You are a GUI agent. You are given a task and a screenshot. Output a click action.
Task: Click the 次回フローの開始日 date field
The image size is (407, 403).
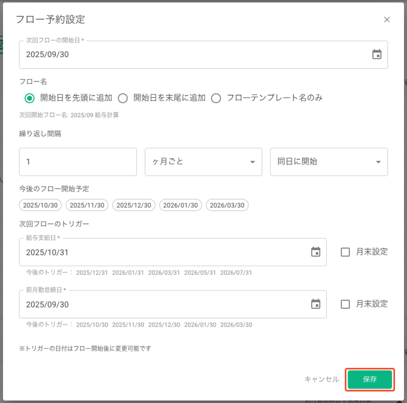click(182, 54)
